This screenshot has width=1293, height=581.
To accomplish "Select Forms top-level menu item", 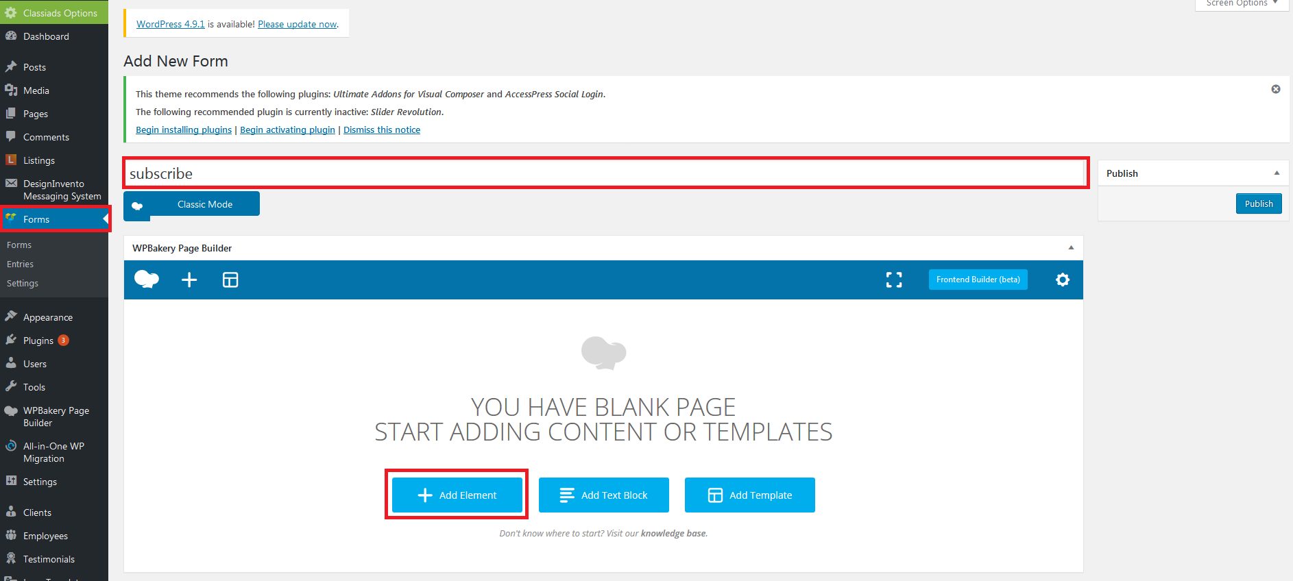I will (54, 219).
